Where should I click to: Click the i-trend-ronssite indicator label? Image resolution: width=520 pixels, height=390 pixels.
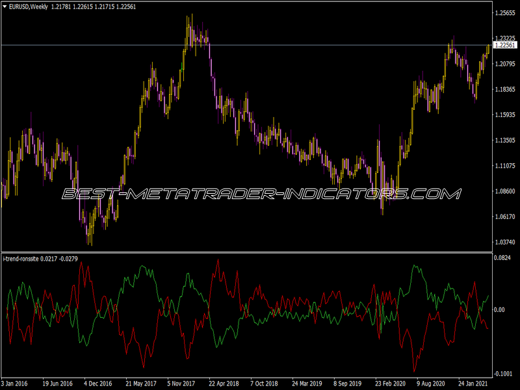[x=21, y=259]
